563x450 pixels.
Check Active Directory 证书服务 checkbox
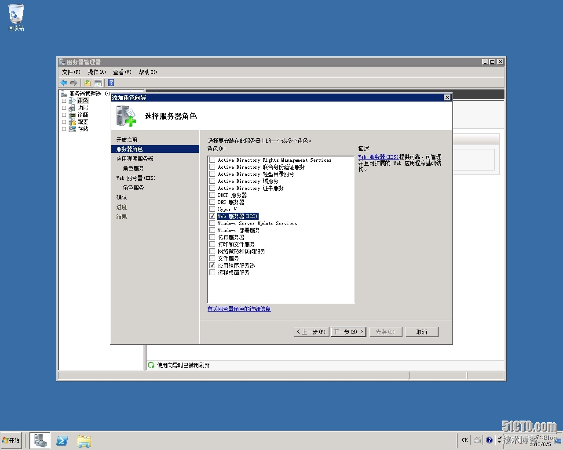(212, 188)
